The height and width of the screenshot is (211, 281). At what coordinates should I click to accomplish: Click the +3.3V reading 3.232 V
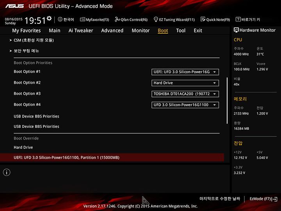click(x=239, y=173)
